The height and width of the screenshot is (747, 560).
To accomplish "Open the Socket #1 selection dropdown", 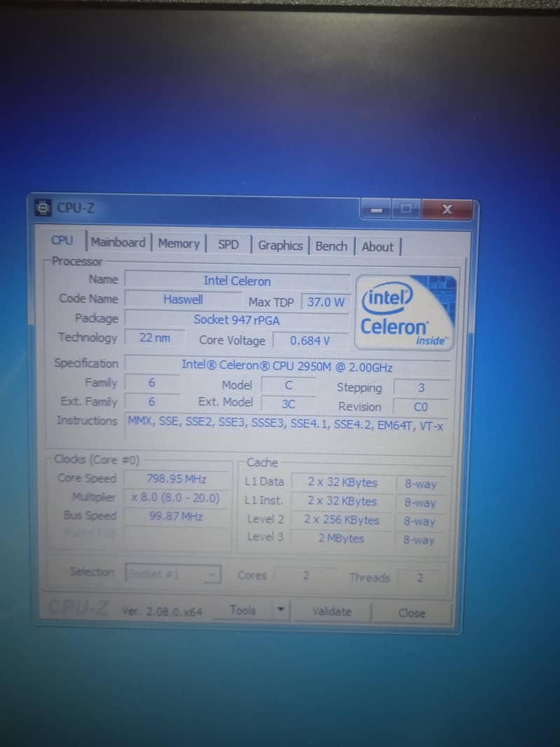I will (x=172, y=574).
